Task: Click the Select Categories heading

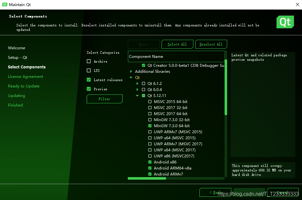Action: click(103, 52)
